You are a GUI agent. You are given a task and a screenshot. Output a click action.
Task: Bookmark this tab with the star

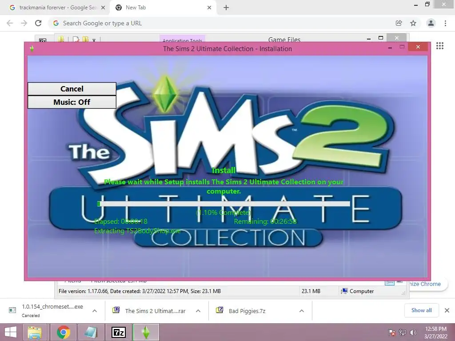[x=413, y=23]
